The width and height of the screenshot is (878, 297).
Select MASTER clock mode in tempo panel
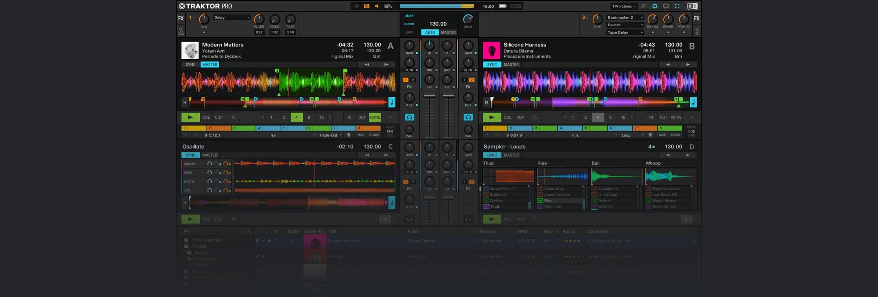[x=448, y=32]
